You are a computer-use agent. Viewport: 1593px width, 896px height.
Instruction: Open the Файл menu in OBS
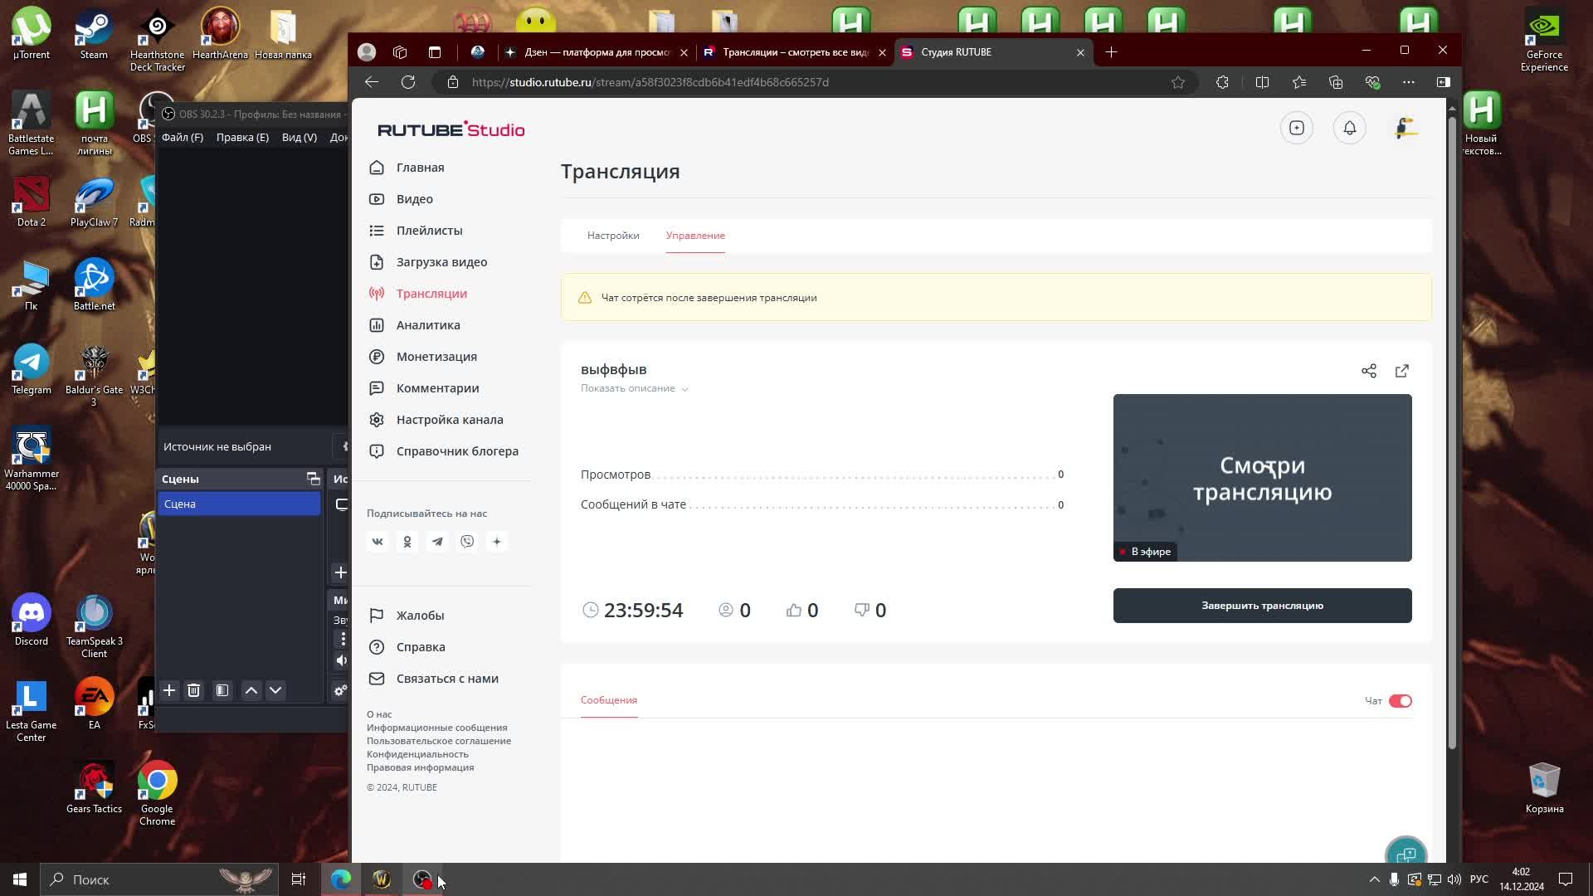point(183,138)
